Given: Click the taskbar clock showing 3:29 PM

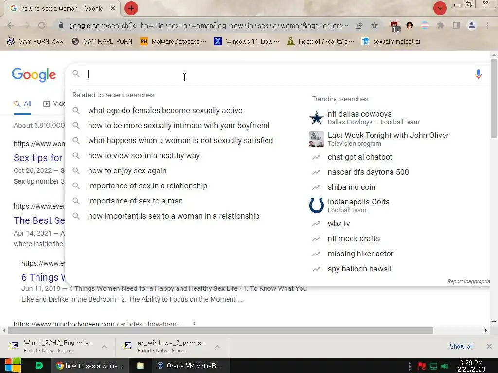Looking at the screenshot, I should coord(471,366).
